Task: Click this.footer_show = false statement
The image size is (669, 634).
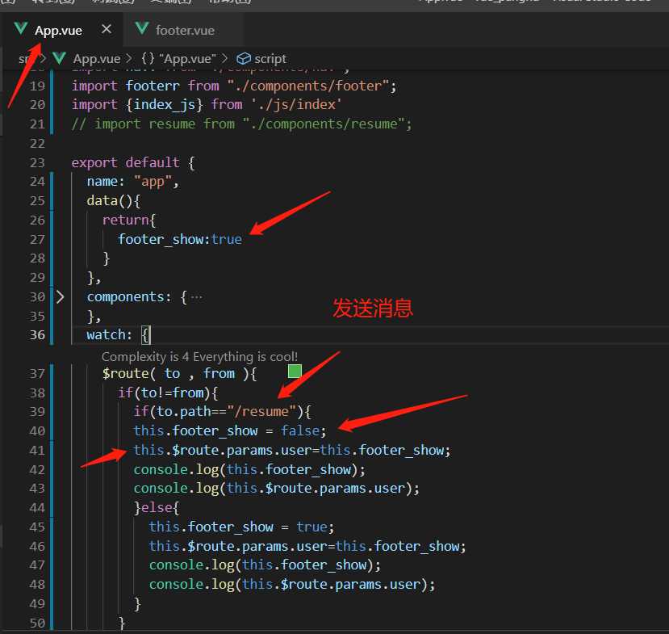Action: [x=230, y=430]
